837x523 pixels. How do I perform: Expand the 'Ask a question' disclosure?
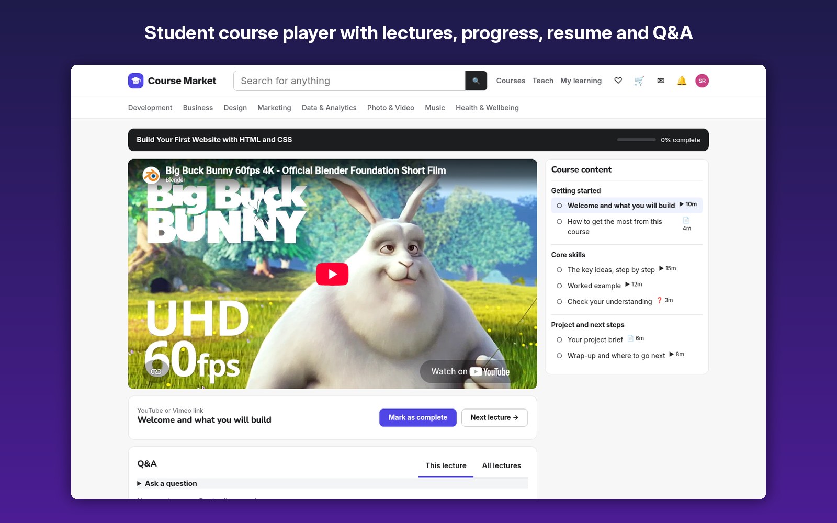pyautogui.click(x=332, y=483)
